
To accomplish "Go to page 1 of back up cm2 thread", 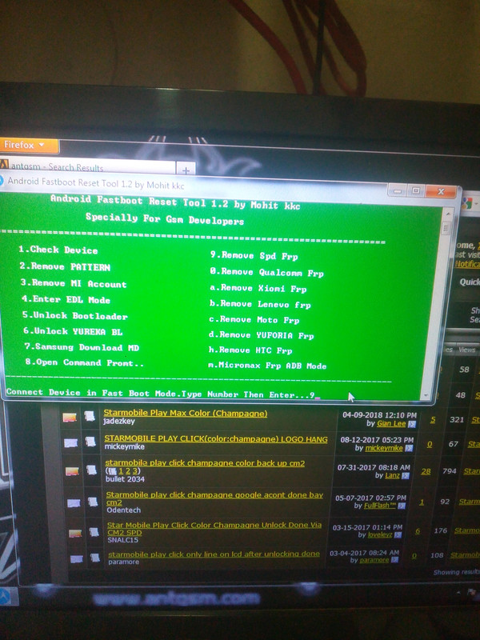I will (121, 471).
